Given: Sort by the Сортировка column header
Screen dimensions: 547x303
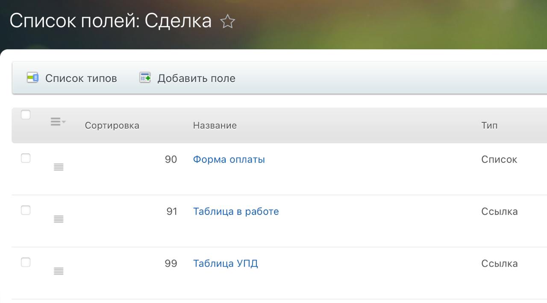Looking at the screenshot, I should 112,126.
